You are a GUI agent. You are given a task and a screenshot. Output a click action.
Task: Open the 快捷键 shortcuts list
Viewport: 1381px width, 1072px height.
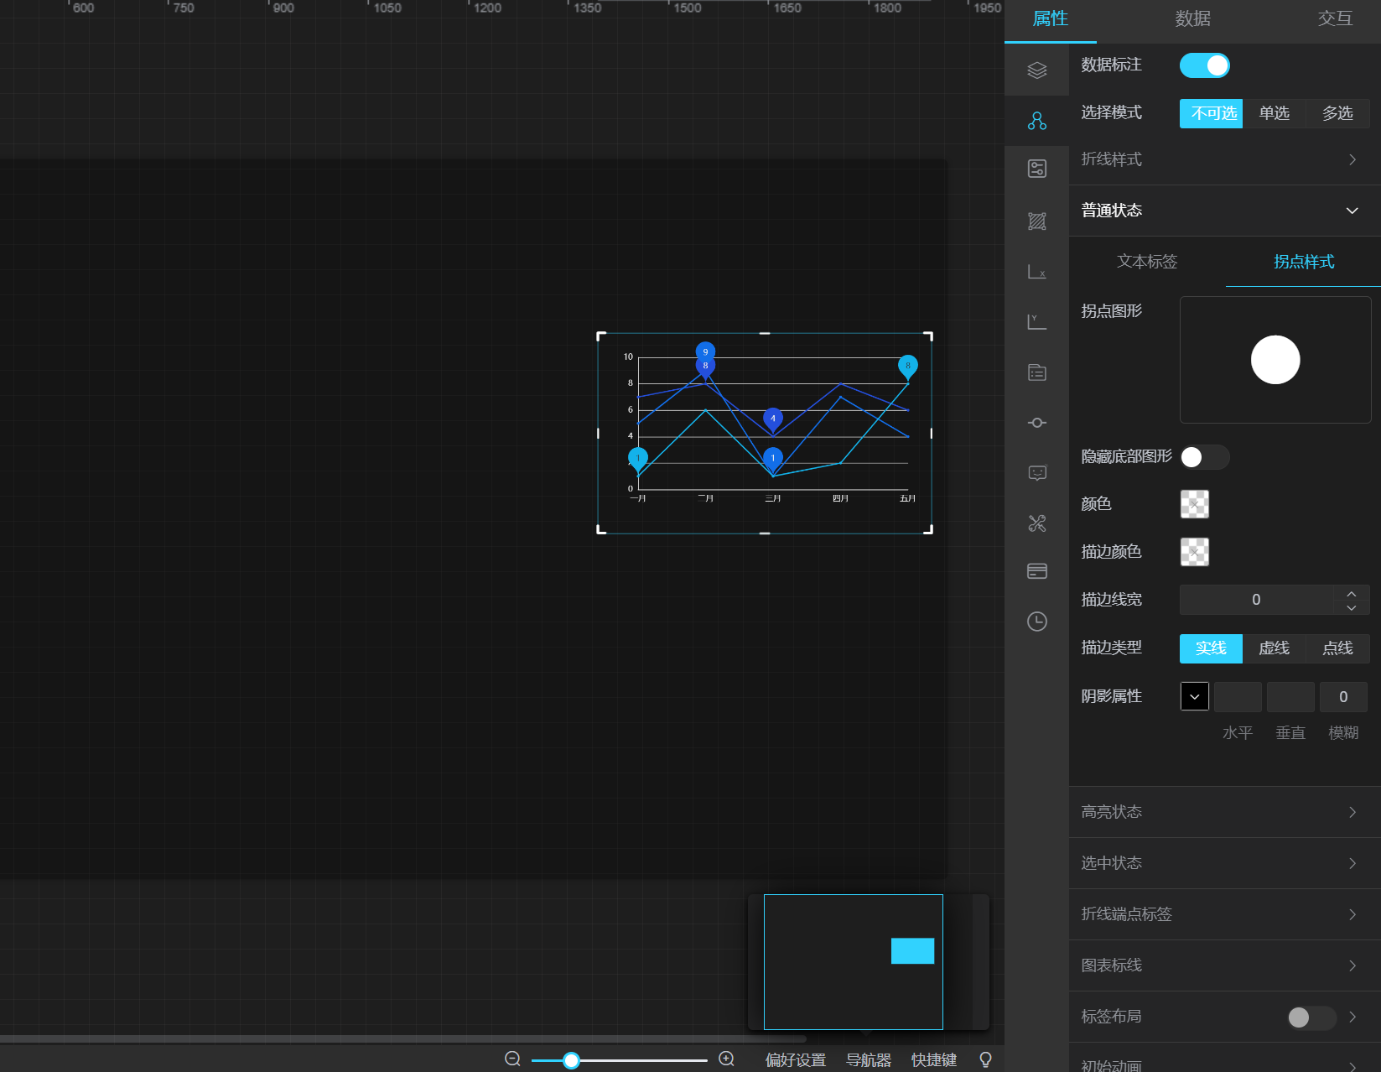[934, 1060]
